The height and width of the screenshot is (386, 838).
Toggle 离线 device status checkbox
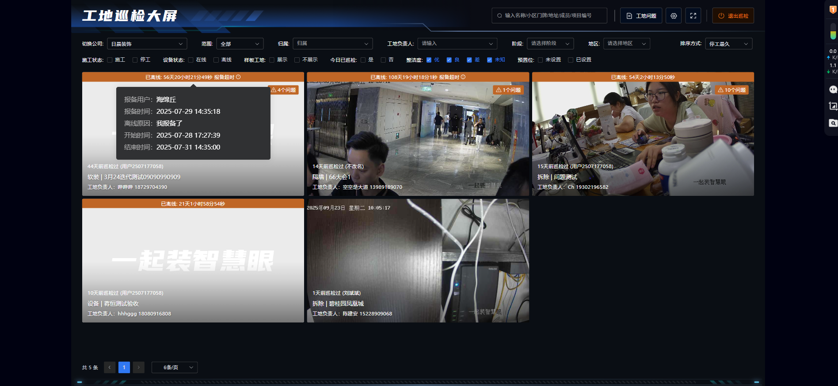216,60
